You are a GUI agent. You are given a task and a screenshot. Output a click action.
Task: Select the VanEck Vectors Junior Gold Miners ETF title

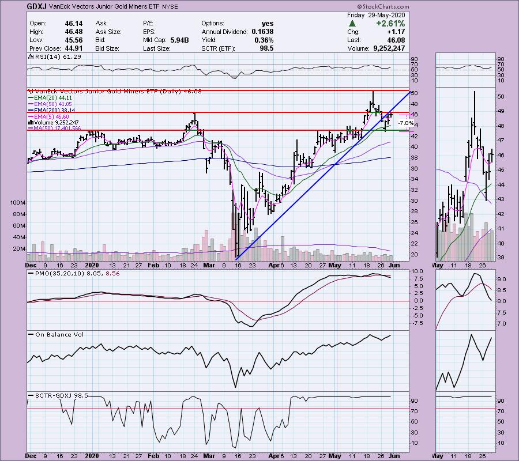[x=104, y=6]
